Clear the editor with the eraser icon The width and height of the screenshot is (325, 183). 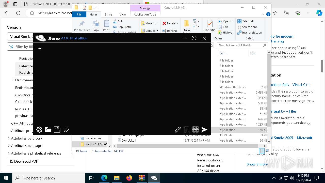point(66,130)
